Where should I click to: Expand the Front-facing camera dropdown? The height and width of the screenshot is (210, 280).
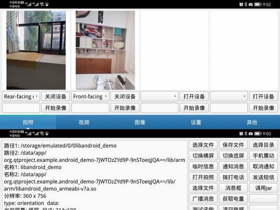90,97
